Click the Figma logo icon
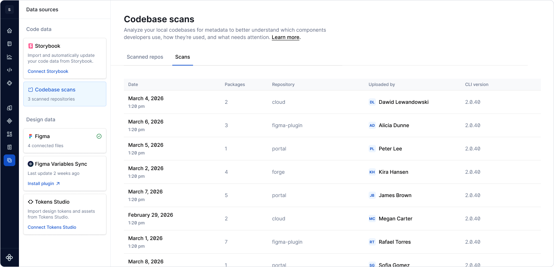The height and width of the screenshot is (267, 554). click(31, 136)
